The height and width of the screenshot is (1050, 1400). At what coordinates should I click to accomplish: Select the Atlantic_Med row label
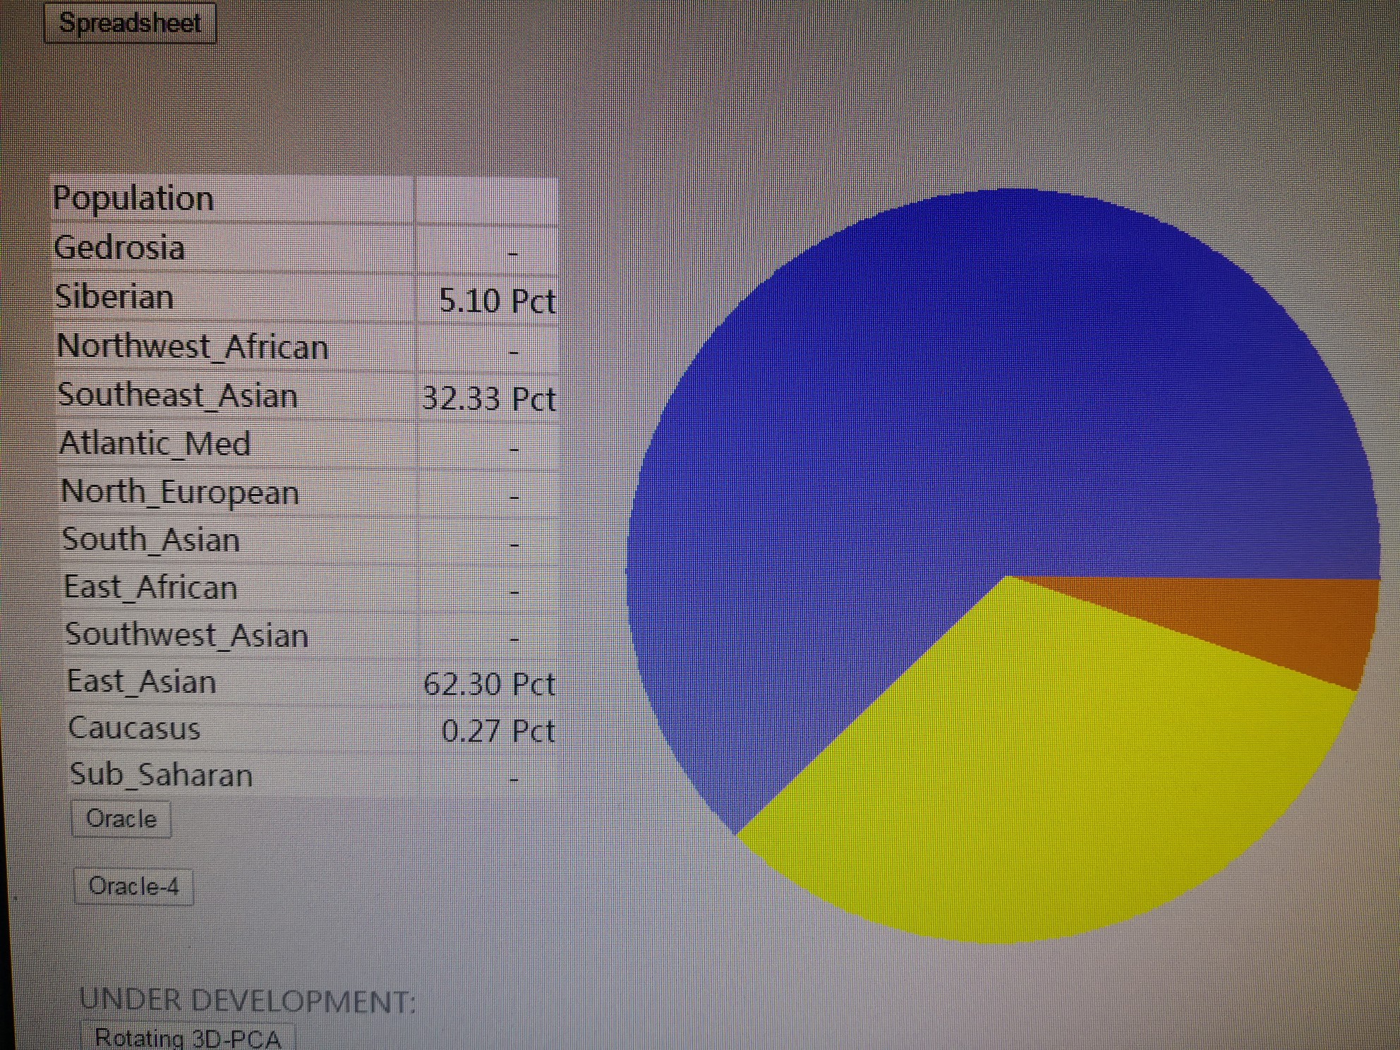(x=155, y=444)
